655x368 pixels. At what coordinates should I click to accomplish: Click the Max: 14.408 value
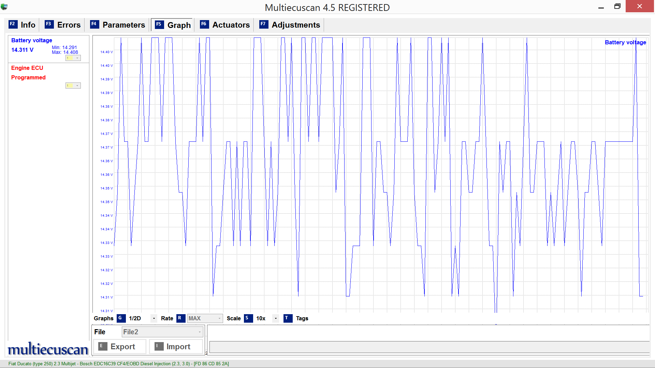point(65,52)
